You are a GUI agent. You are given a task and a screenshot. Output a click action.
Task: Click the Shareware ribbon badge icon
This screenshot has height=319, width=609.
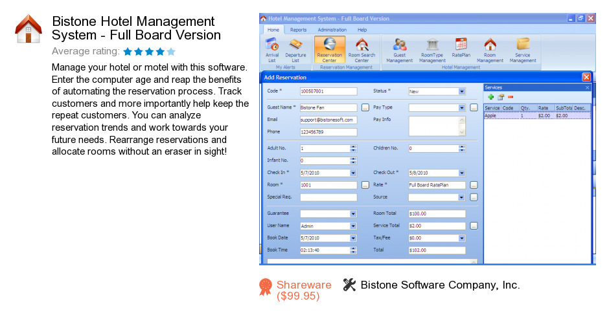click(x=266, y=287)
